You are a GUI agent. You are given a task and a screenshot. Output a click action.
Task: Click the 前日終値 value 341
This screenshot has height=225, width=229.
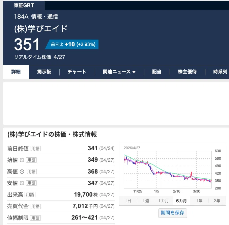93,148
